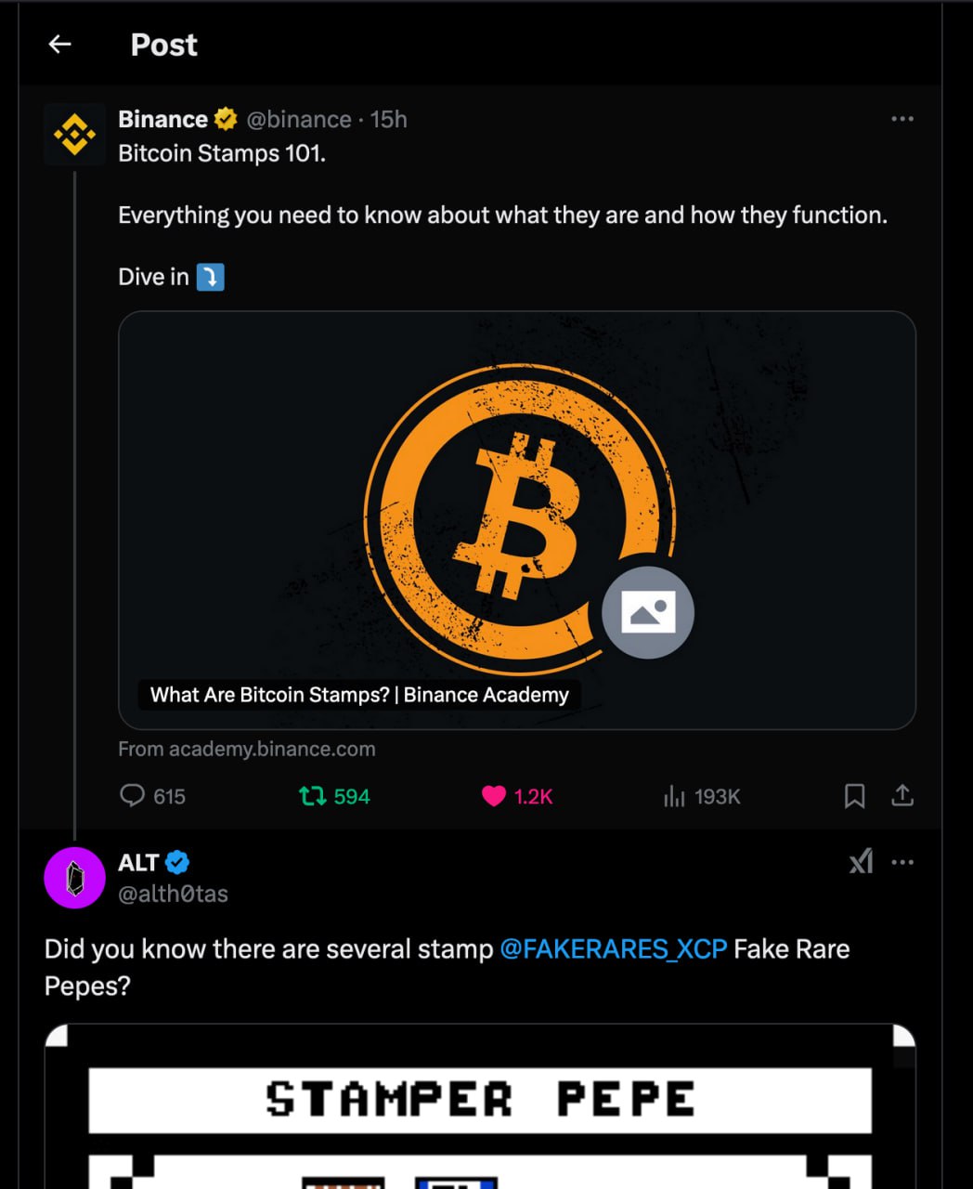This screenshot has width=973, height=1189.
Task: Click the Grok icon on ALT post
Action: click(861, 862)
